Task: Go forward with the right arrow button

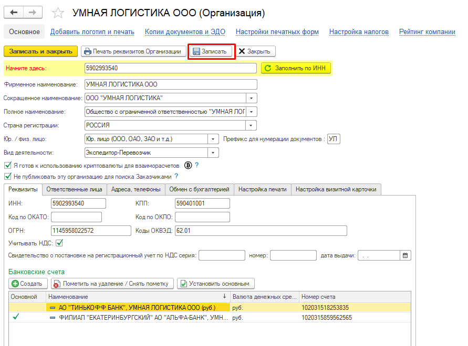Action: pos(33,12)
